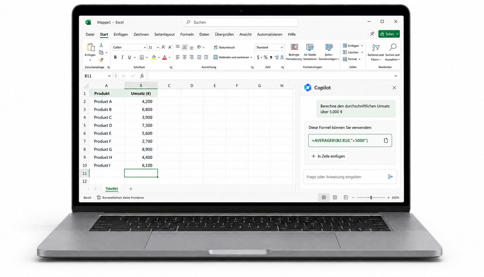Switch to Page Break Preview icon
Image resolution: width=484 pixels, height=277 pixels.
click(x=346, y=198)
